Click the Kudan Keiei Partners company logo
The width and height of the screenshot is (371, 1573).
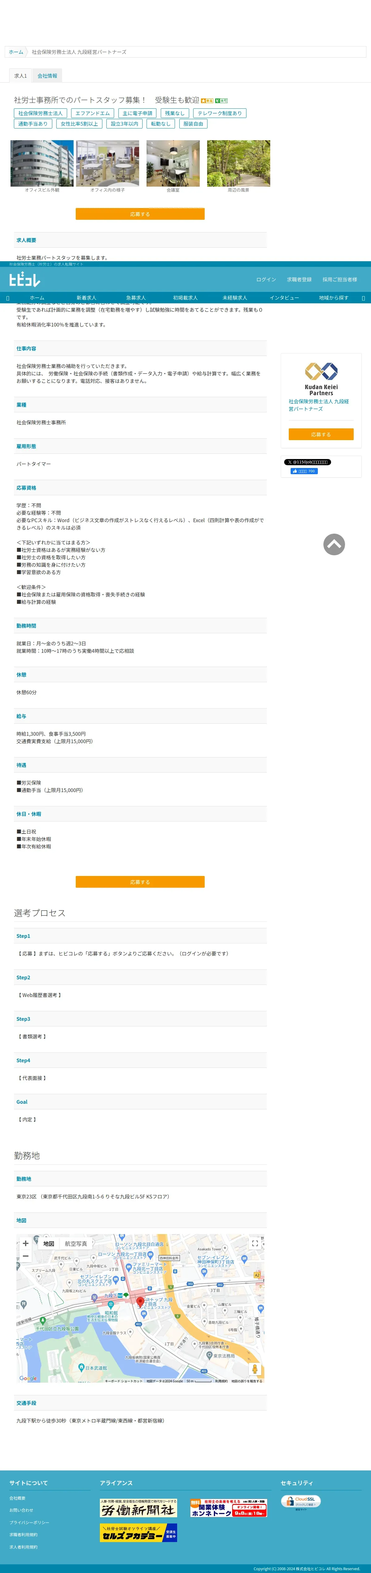tap(321, 379)
